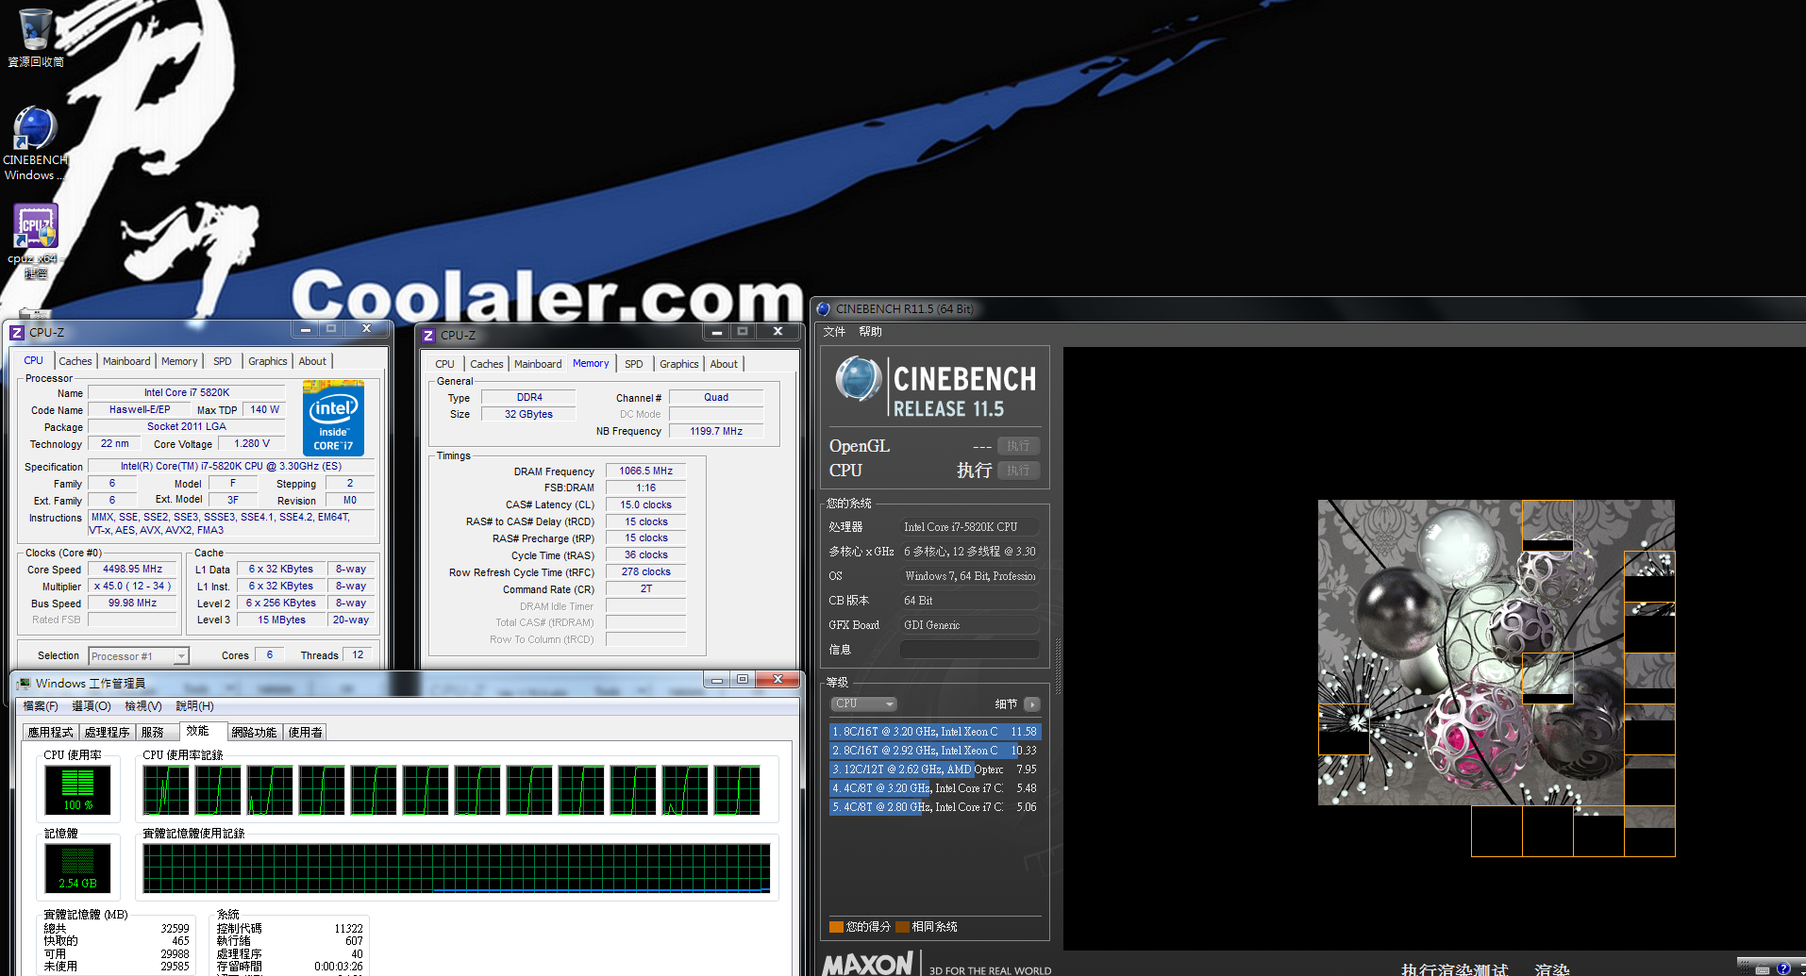Screen dimensions: 1806x976
Task: Click the first CPU usage history graph
Action: click(166, 790)
